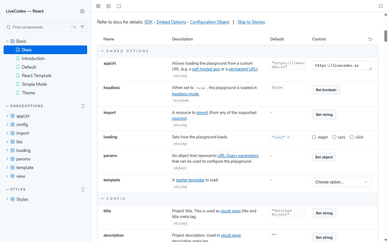Image resolution: width=388 pixels, height=242 pixels.
Task: Open the SDK docs link
Action: click(x=148, y=22)
